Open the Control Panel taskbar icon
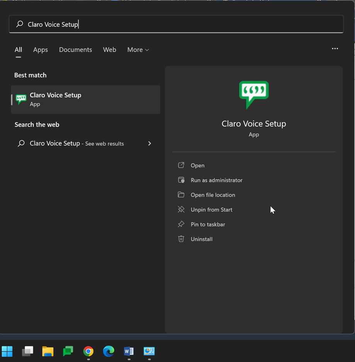 149,351
